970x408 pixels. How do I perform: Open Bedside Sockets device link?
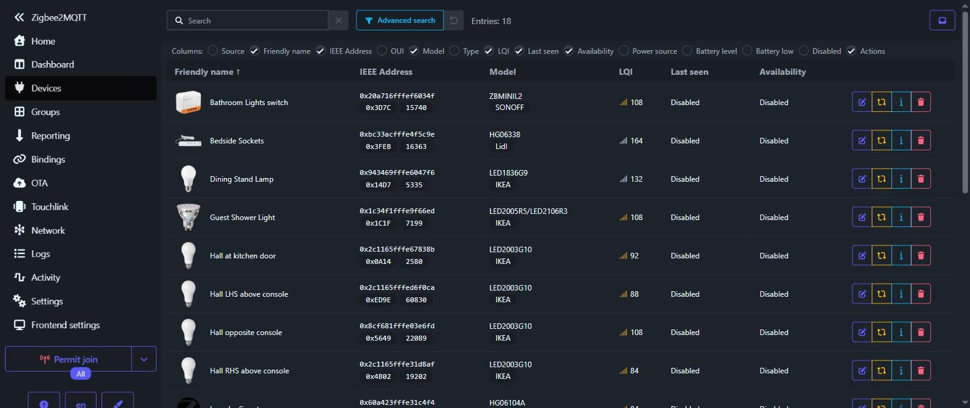pyautogui.click(x=237, y=140)
